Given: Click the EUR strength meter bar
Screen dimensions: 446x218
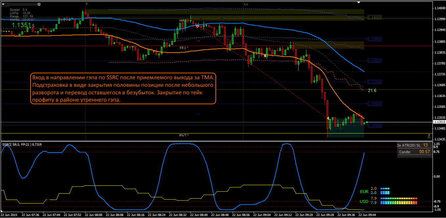Looking at the screenshot, I should coord(385,191).
